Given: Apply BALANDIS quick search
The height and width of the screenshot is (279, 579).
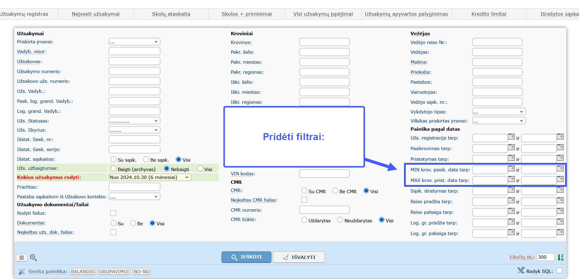Looking at the screenshot, I should [x=82, y=271].
